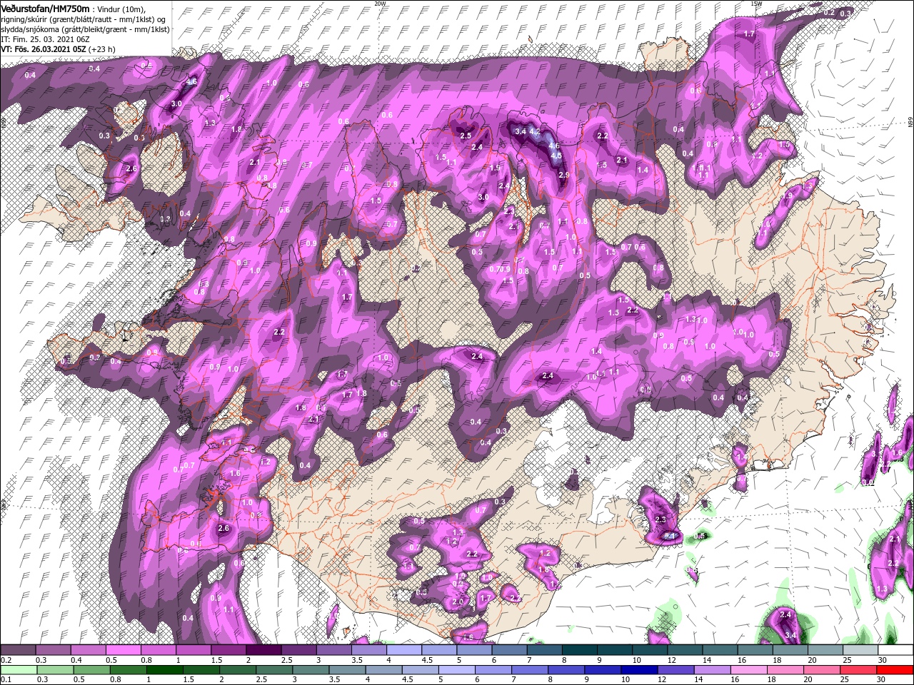Pick the darkest green 1–1.5 rain swatch
This screenshot has height=685, width=914.
coord(165,669)
